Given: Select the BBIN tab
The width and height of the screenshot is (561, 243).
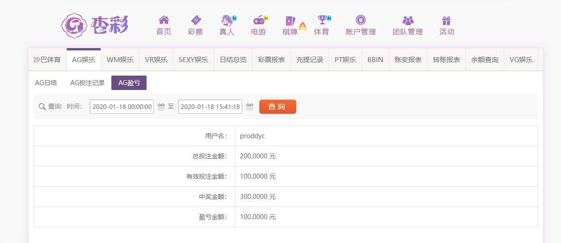Looking at the screenshot, I should pos(375,59).
